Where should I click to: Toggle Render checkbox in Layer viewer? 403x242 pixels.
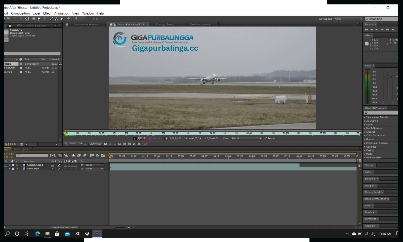tap(266, 138)
